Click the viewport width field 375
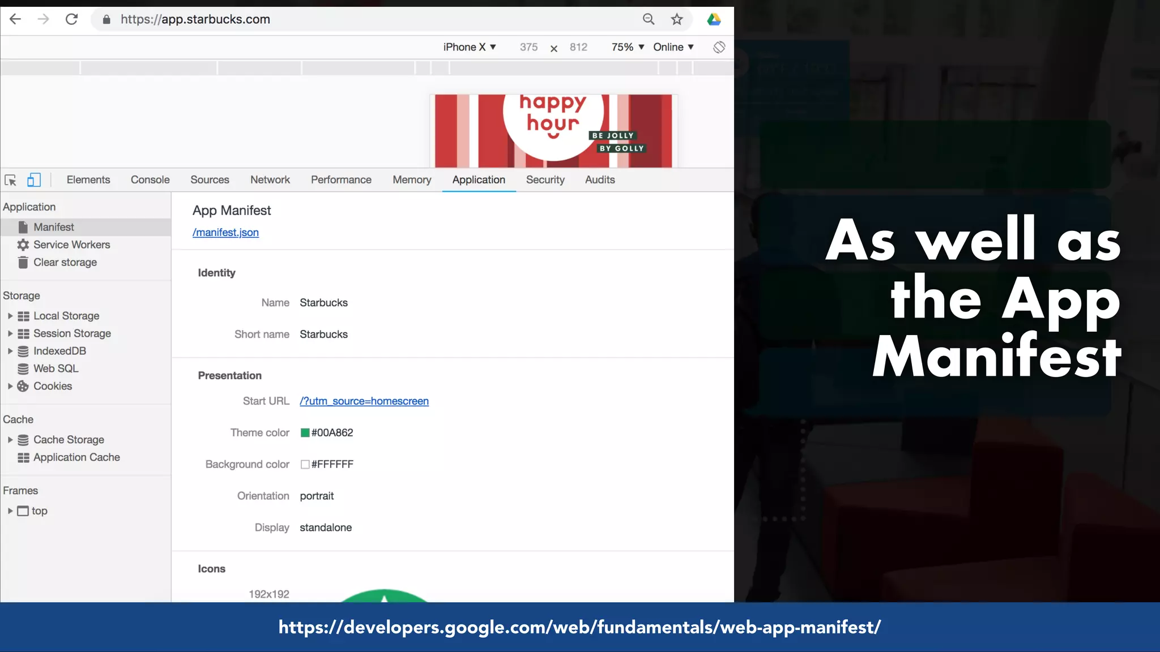The height and width of the screenshot is (652, 1160). (x=528, y=47)
